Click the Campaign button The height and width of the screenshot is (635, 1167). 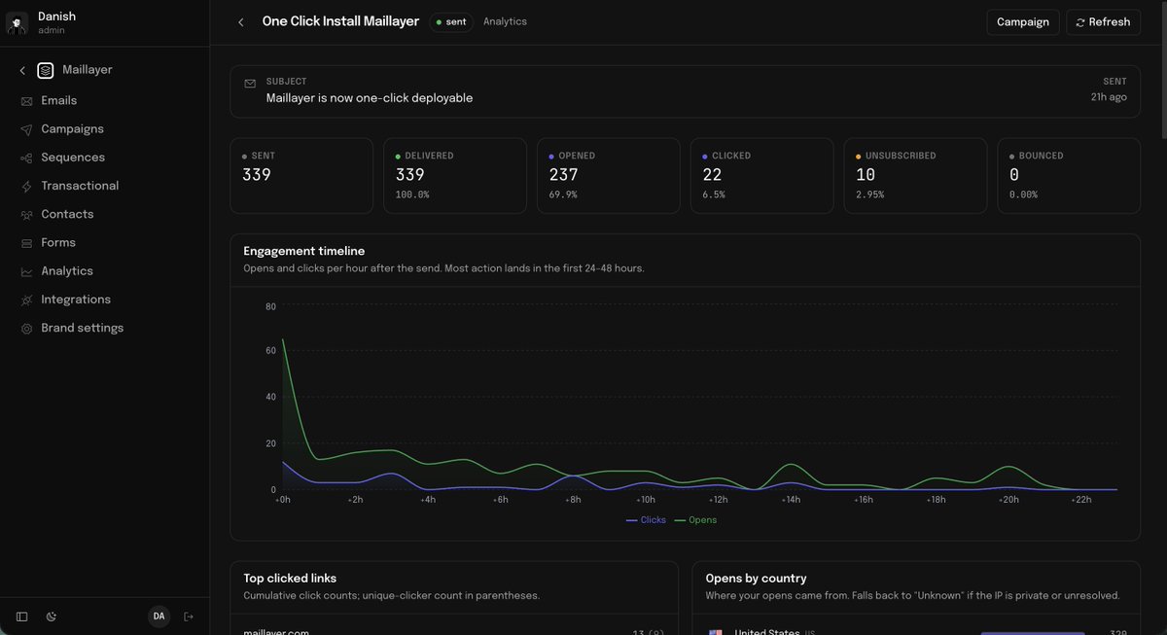click(x=1023, y=22)
